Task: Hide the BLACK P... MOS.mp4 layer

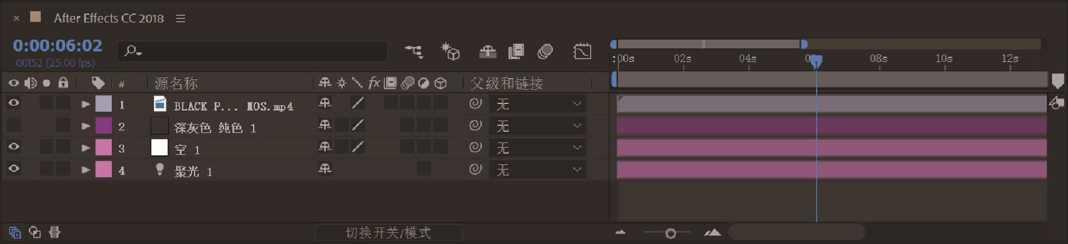Action: [x=14, y=103]
